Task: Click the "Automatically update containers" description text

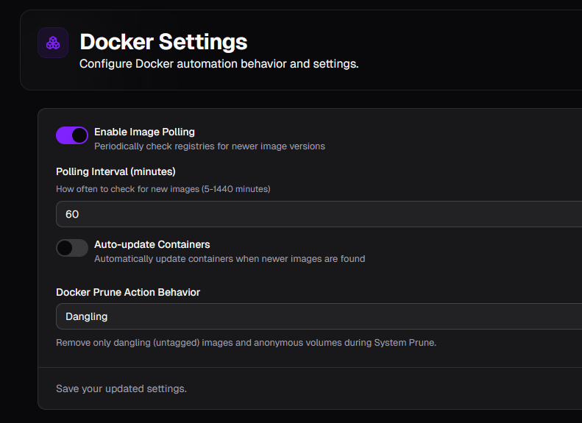Action: click(x=230, y=259)
